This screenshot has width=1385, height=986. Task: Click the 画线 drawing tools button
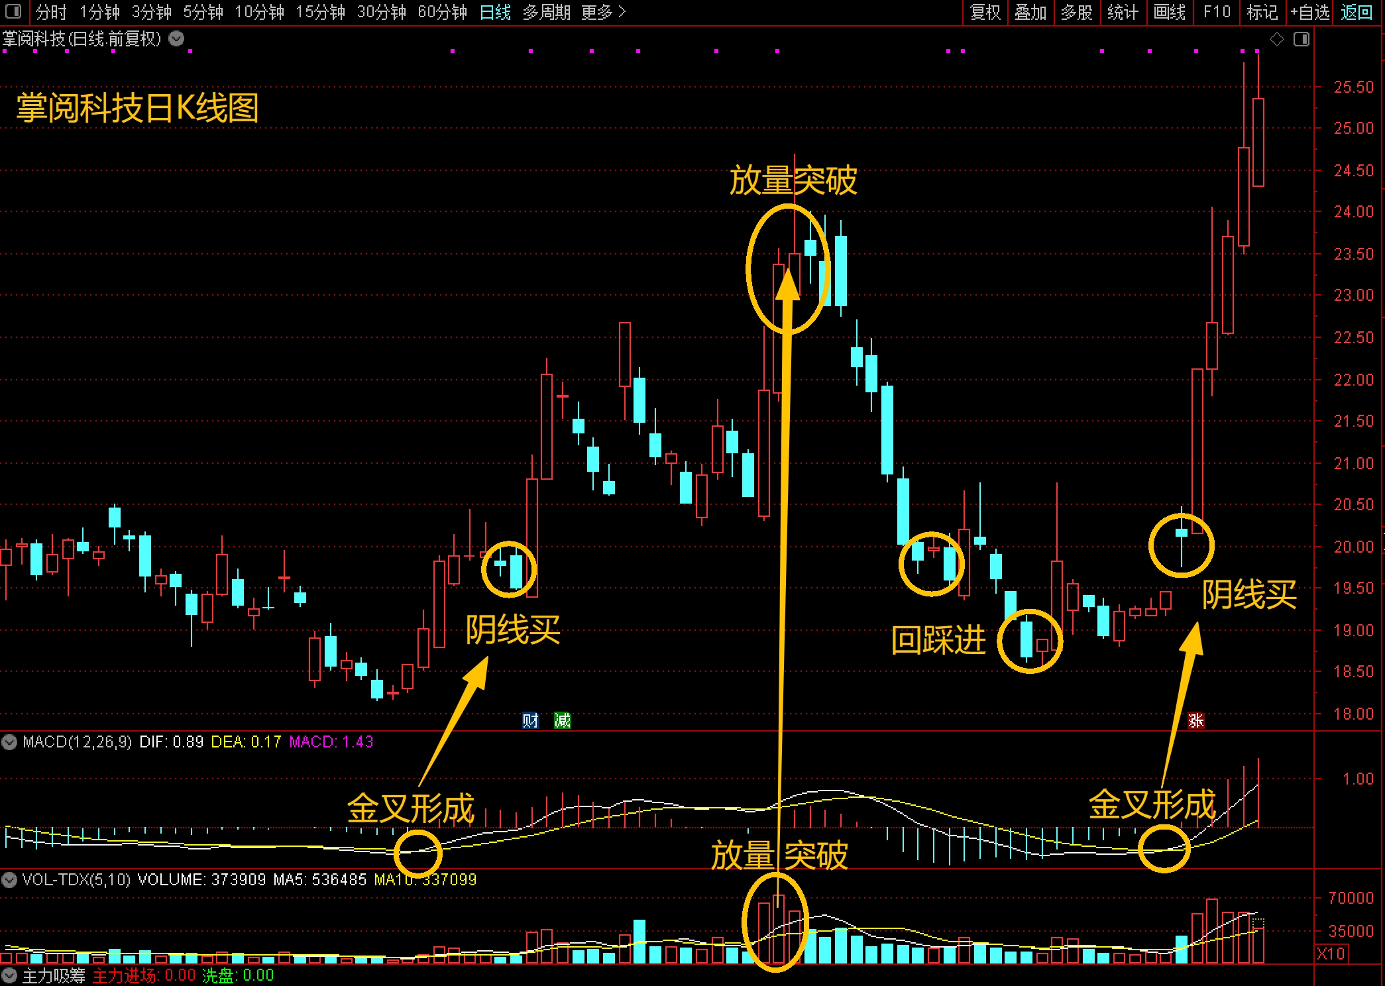pyautogui.click(x=1170, y=12)
